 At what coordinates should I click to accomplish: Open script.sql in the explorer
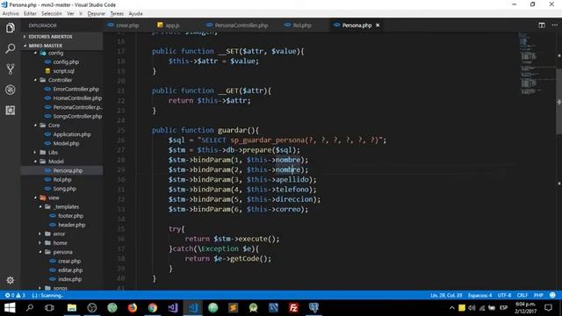coord(64,71)
